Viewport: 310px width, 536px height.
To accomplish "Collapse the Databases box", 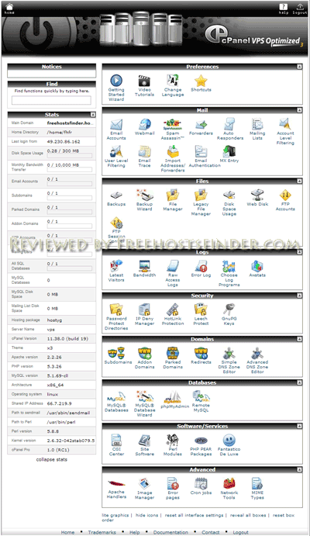I will 299,382.
